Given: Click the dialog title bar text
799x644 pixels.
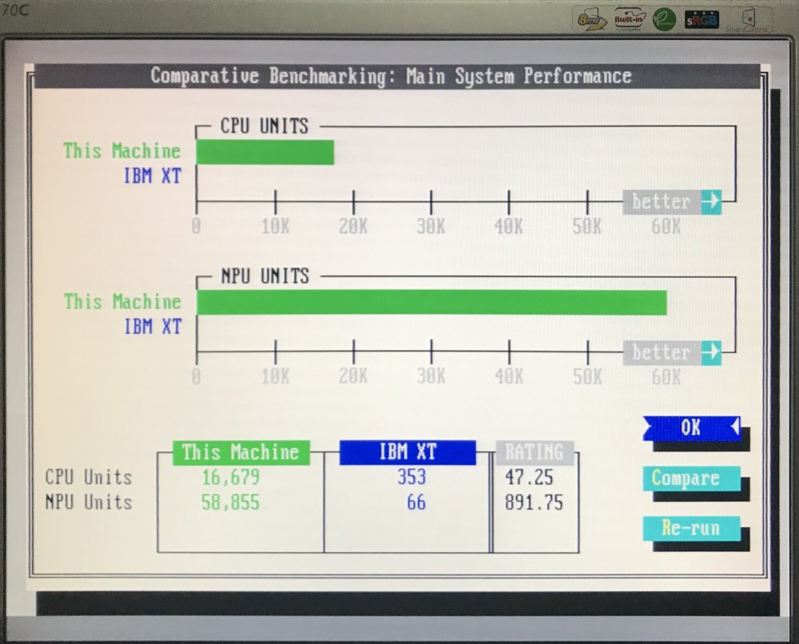Looking at the screenshot, I should click(391, 77).
